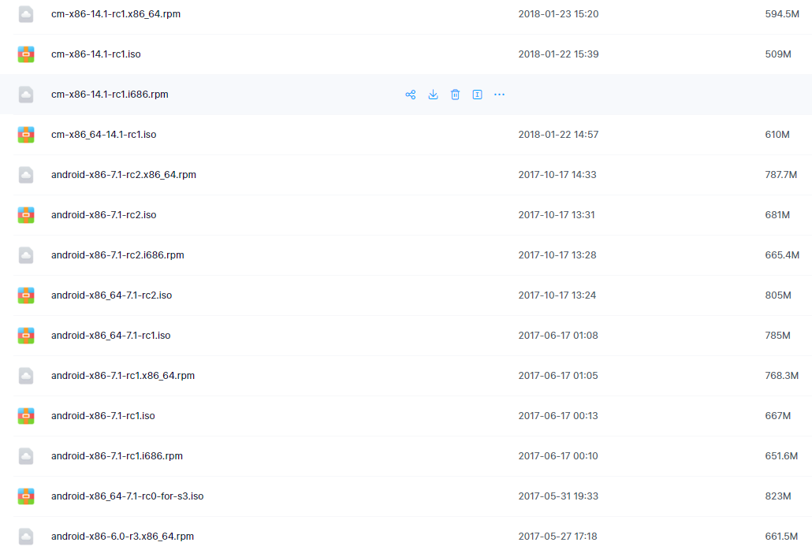Click file icon of android-x86-7.1-rc1.i686.rpm

click(26, 456)
